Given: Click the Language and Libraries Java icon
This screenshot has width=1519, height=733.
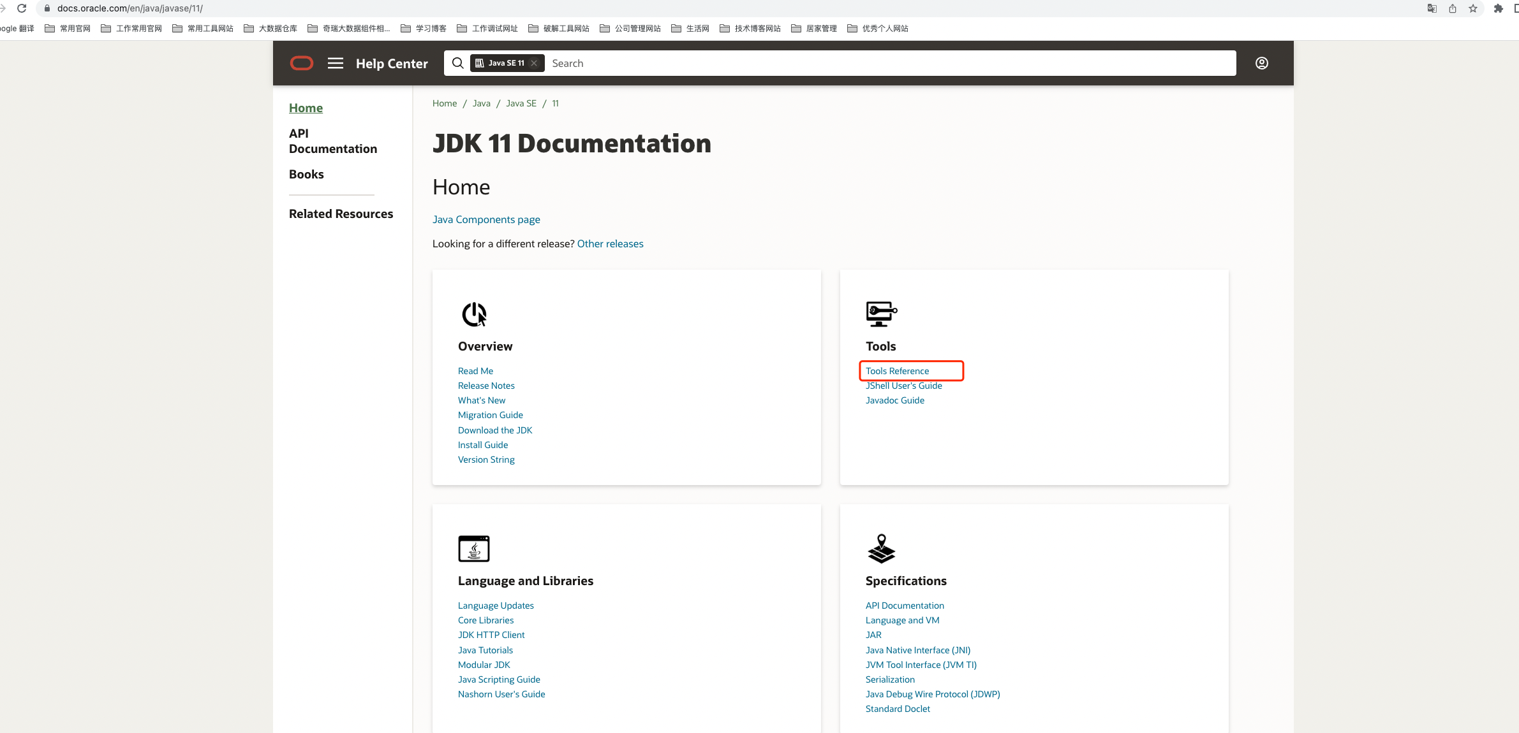Looking at the screenshot, I should coord(474,549).
